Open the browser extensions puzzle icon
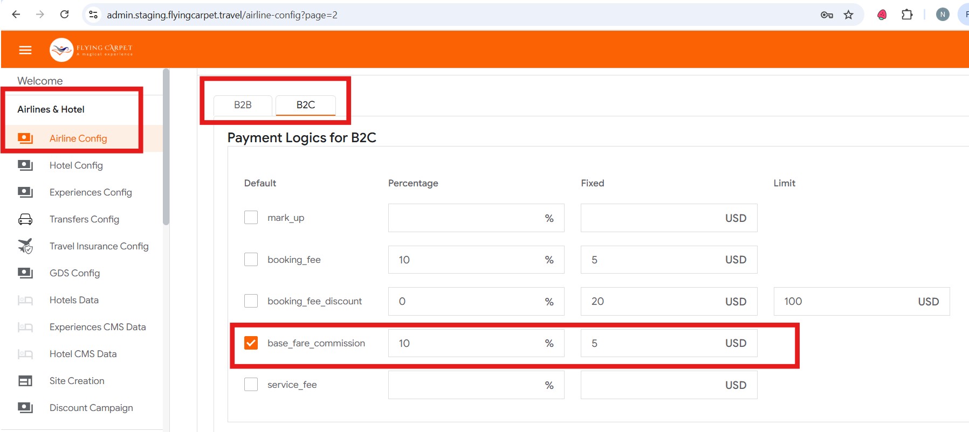969x432 pixels. pos(907,15)
